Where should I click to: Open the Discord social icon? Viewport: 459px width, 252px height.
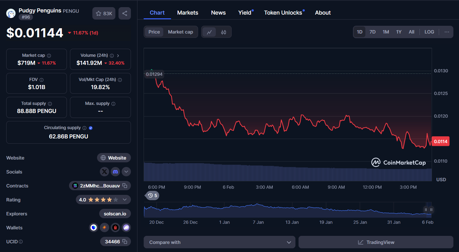(115, 172)
